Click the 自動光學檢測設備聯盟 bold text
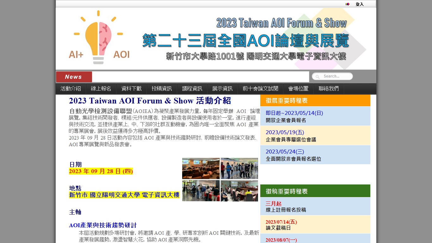 [x=101, y=111]
